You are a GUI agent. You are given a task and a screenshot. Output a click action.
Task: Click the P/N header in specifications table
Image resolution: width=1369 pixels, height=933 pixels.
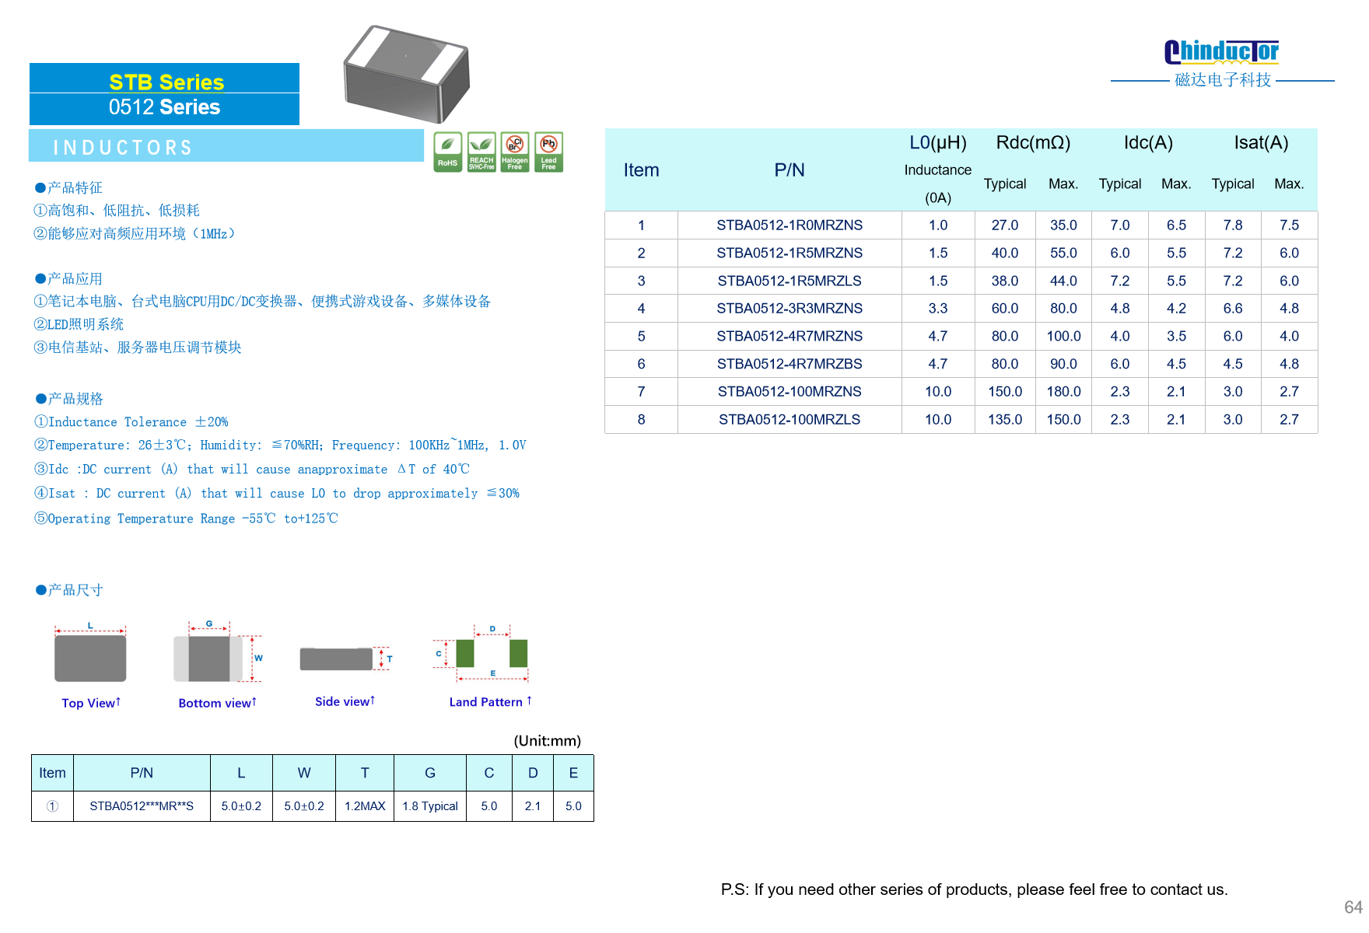[x=790, y=170]
